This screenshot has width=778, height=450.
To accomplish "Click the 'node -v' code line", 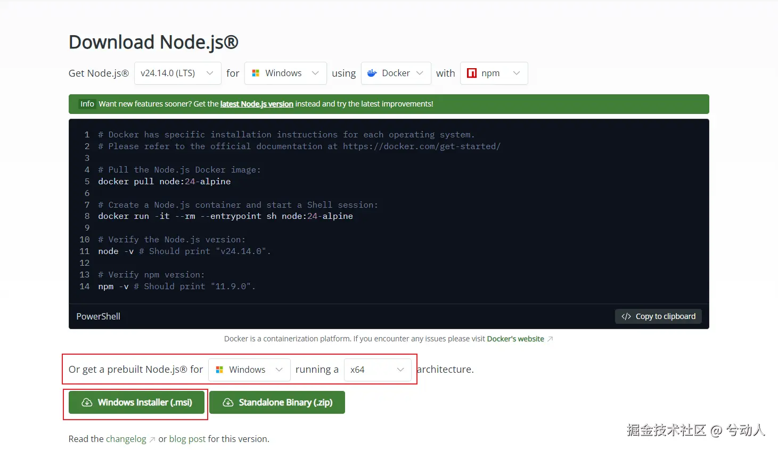I will pos(184,251).
